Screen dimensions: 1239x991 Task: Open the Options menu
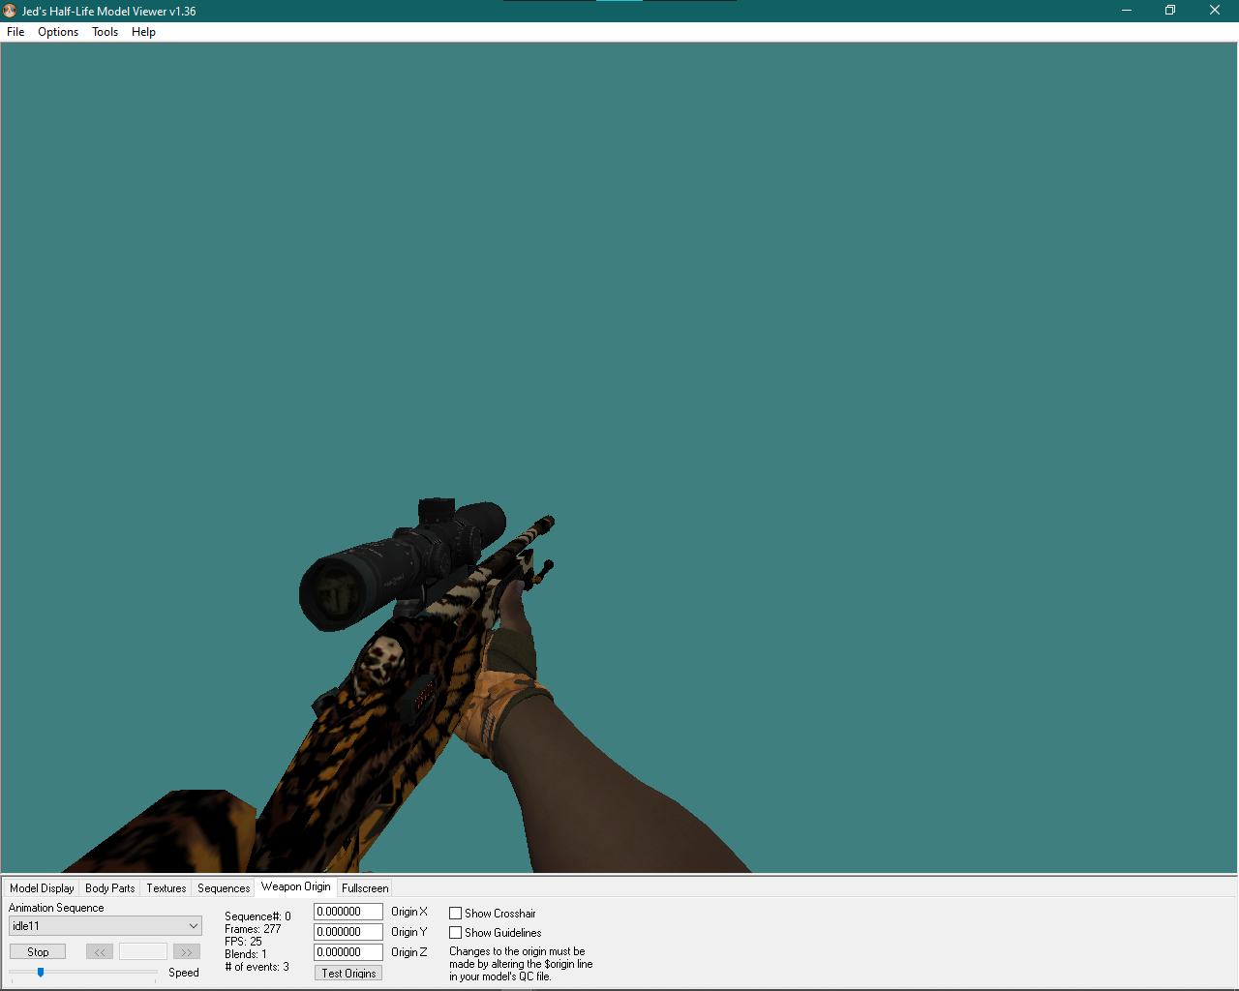click(58, 32)
